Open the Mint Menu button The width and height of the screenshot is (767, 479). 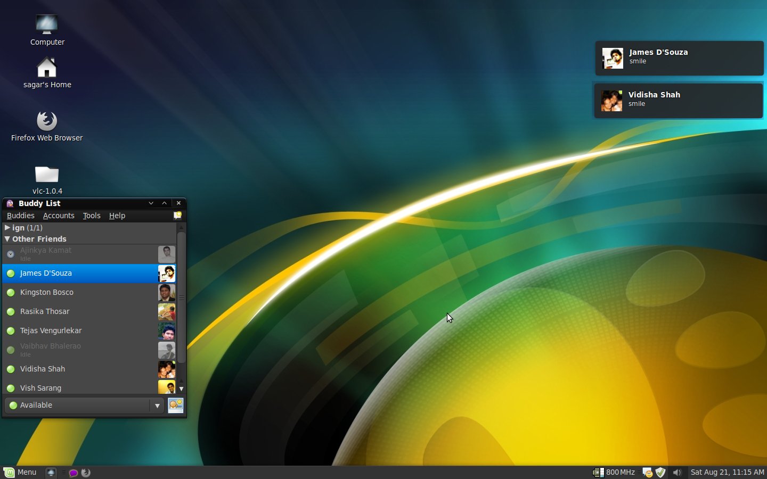click(x=20, y=472)
